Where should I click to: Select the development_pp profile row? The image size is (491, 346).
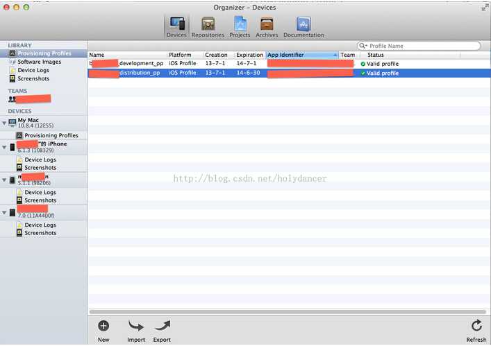coord(289,64)
